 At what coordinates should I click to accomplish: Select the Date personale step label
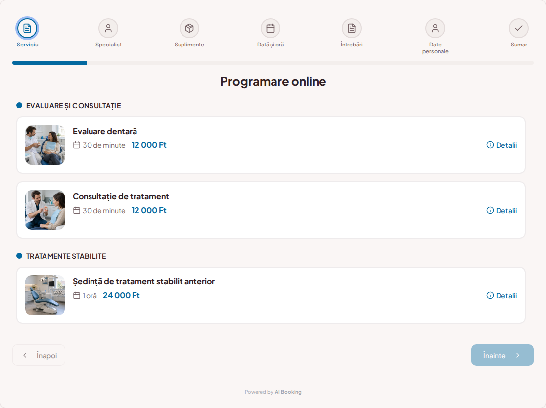435,48
